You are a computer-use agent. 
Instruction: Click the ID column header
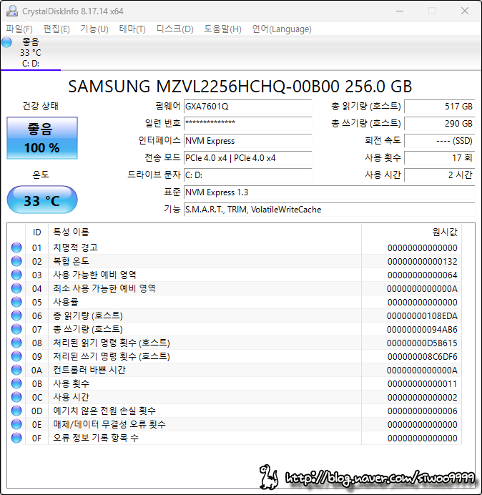(37, 232)
